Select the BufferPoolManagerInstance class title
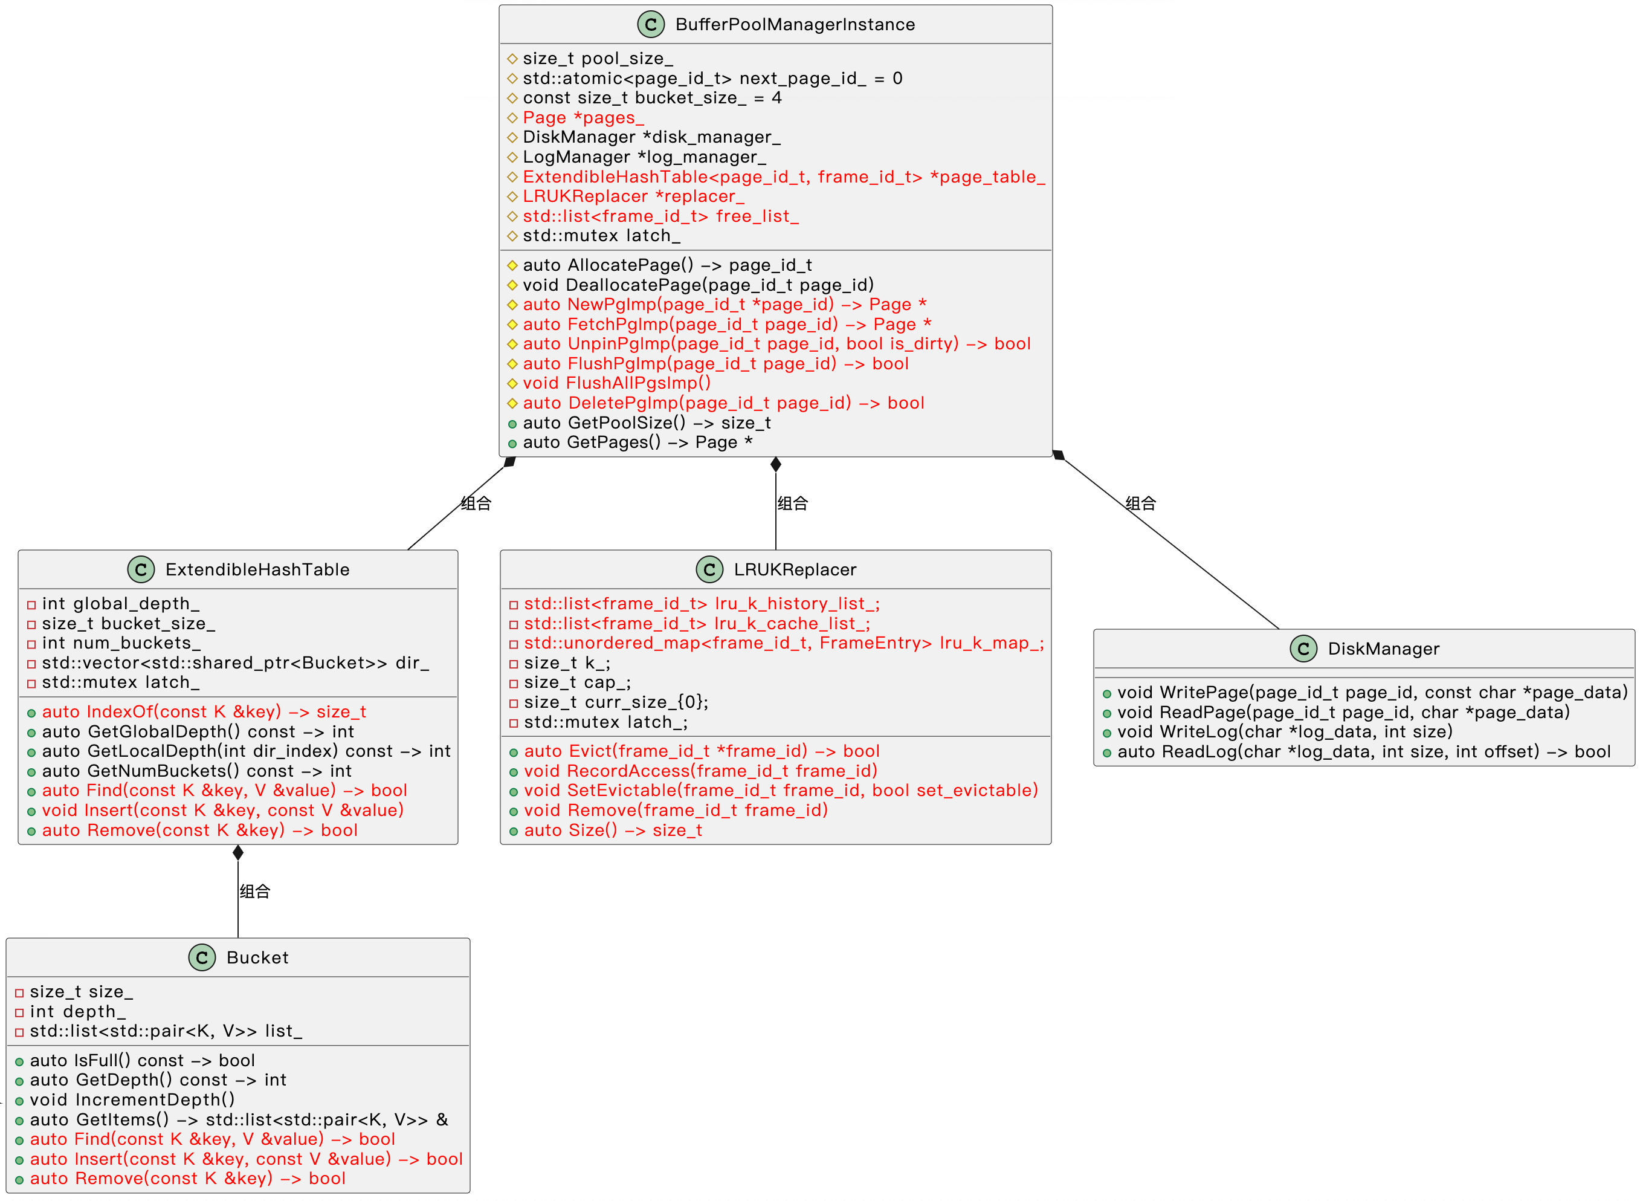 tap(795, 25)
